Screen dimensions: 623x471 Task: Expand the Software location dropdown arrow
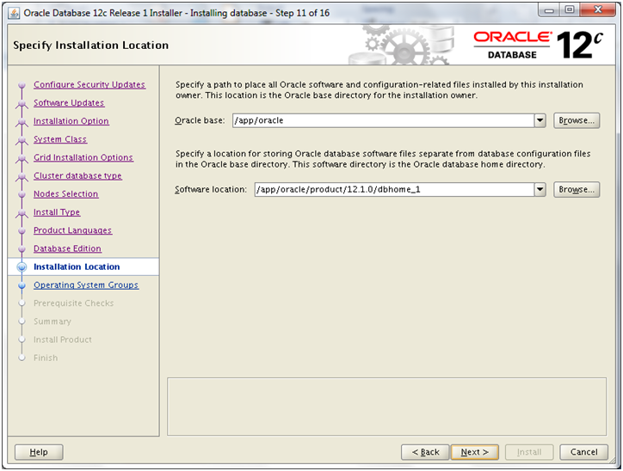coord(540,189)
